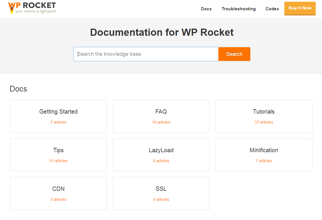Viewport: 322px width, 220px height.
Task: Open the Minification category
Action: [x=264, y=150]
